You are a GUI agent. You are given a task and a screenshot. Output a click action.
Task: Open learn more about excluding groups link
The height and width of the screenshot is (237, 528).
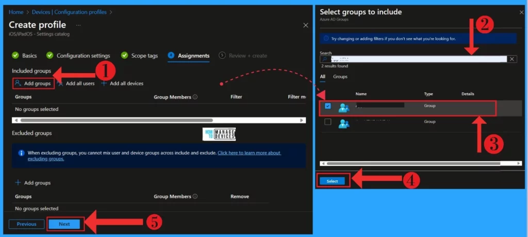(x=249, y=153)
